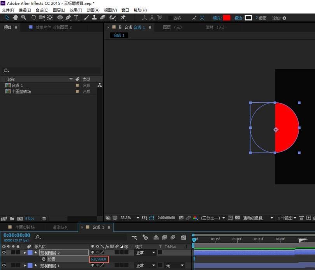Select the Zoom magnifier tool
The width and height of the screenshot is (315, 270).
click(24, 18)
